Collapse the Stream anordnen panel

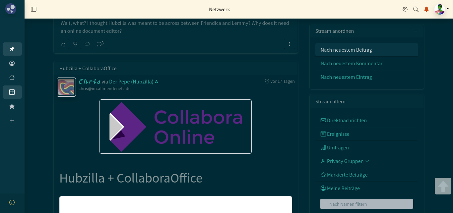(x=416, y=31)
